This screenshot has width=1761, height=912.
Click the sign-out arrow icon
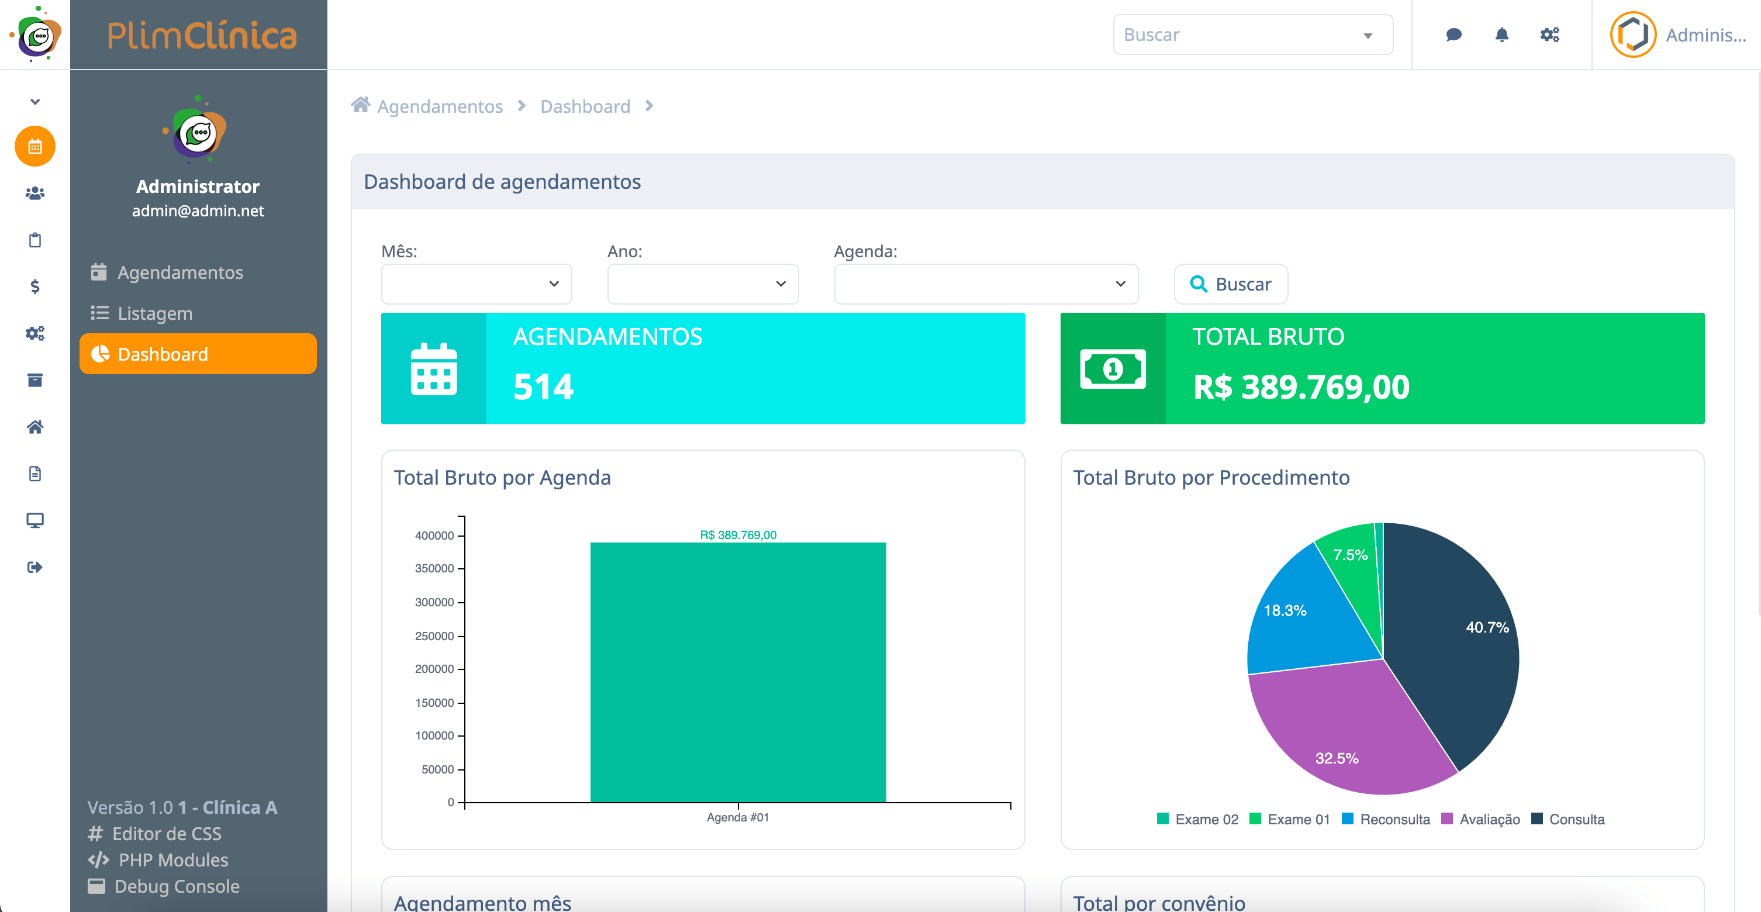[35, 568]
